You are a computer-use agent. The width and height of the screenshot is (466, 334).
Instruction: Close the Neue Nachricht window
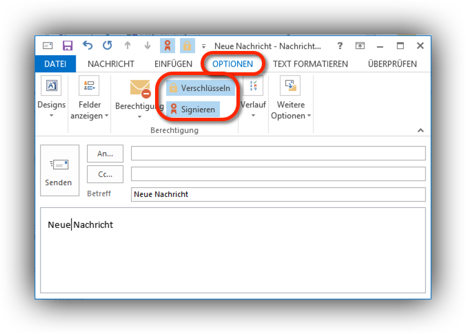coord(421,45)
